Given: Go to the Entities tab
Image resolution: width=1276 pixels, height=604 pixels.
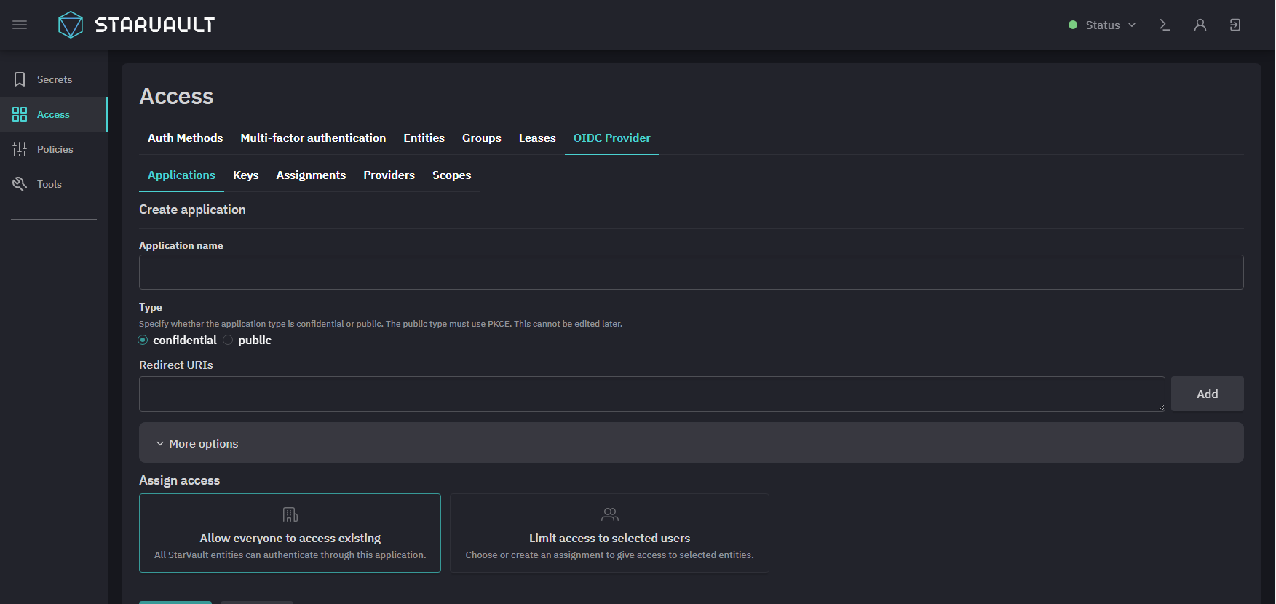Looking at the screenshot, I should (x=424, y=138).
